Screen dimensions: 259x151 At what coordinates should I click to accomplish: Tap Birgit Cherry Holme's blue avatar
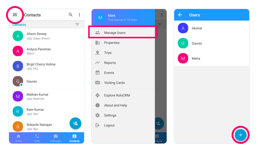pos(18,66)
